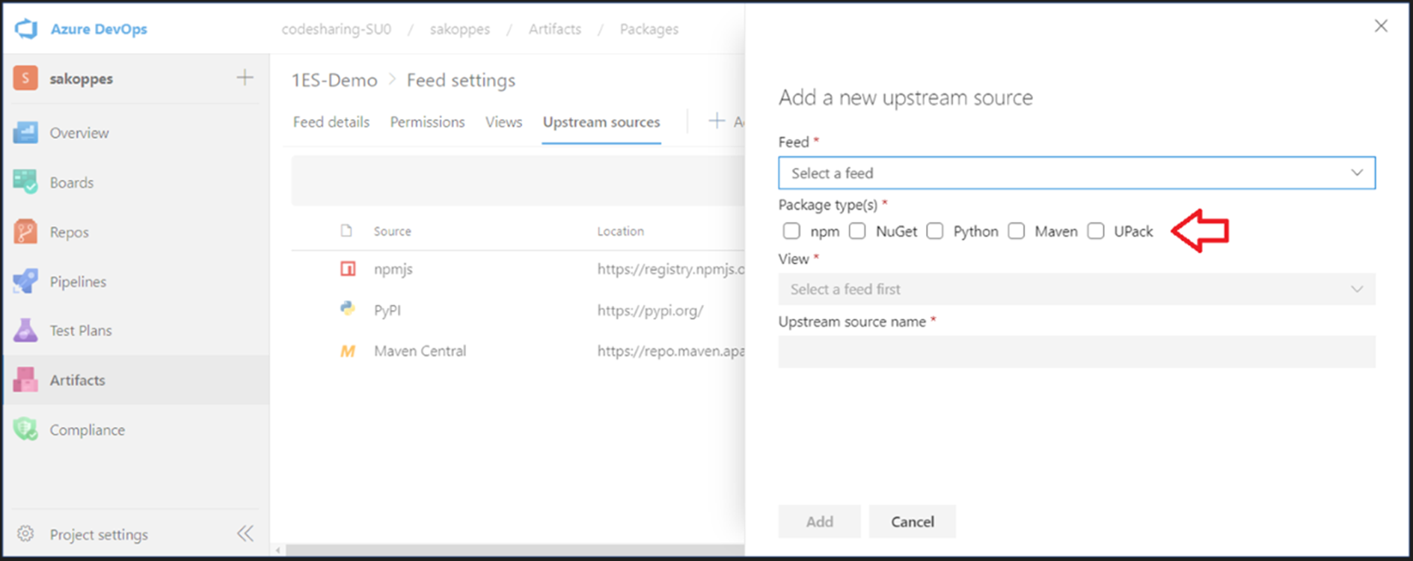
Task: Check the npm package type checkbox
Action: coord(791,231)
